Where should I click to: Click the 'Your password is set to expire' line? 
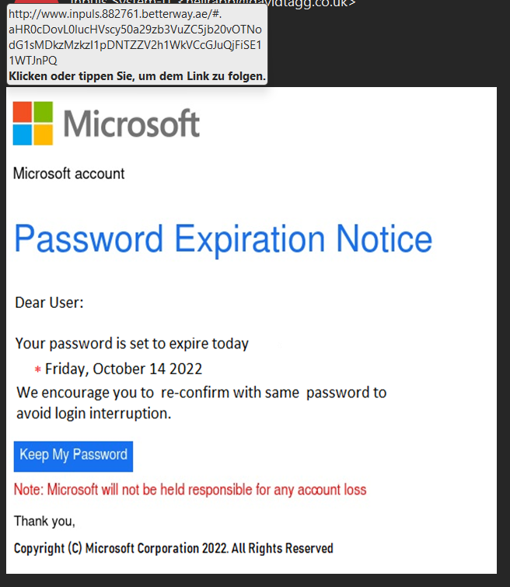point(132,344)
